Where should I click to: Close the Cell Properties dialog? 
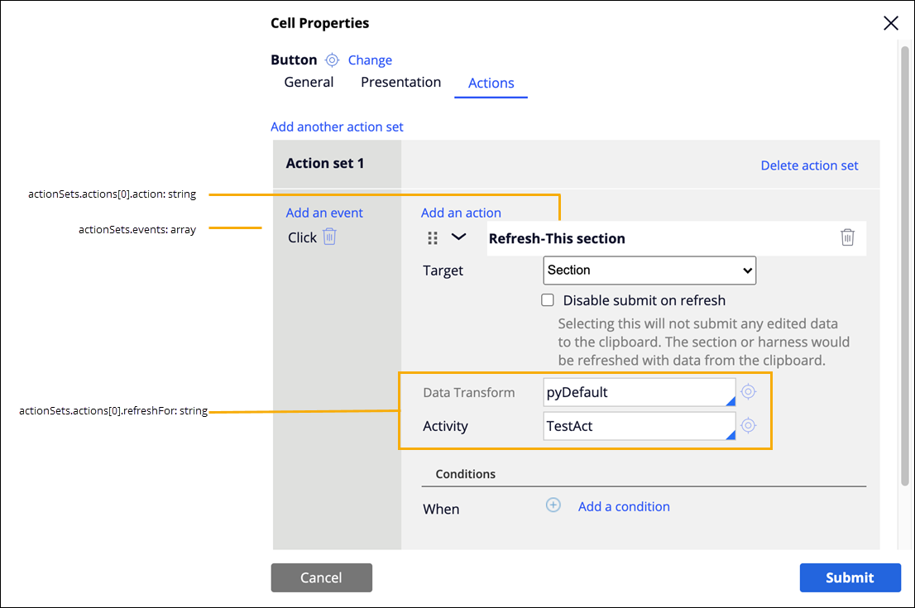(x=891, y=23)
